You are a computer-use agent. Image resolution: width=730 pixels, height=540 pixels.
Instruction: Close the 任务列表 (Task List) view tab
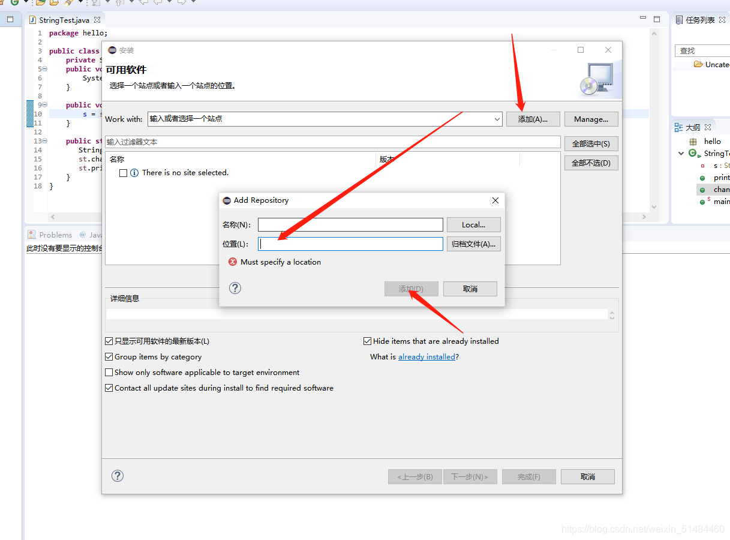click(x=722, y=20)
